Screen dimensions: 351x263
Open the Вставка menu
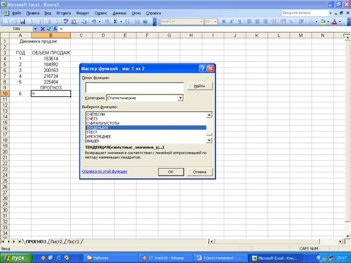pos(63,13)
